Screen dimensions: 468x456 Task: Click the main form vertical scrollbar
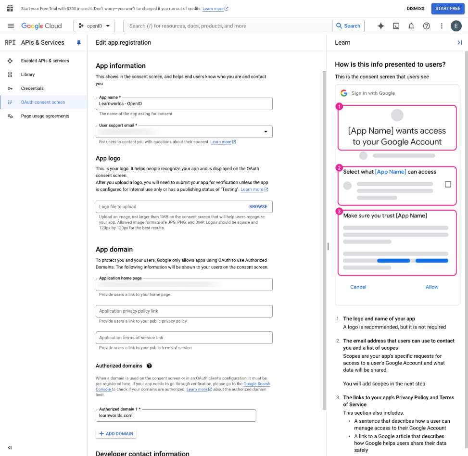325,241
